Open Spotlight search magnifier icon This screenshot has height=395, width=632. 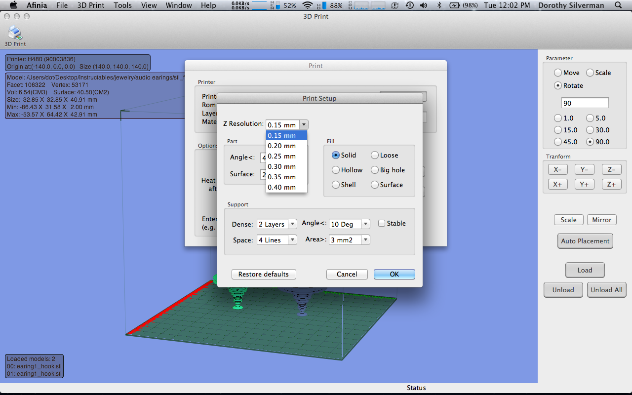619,5
